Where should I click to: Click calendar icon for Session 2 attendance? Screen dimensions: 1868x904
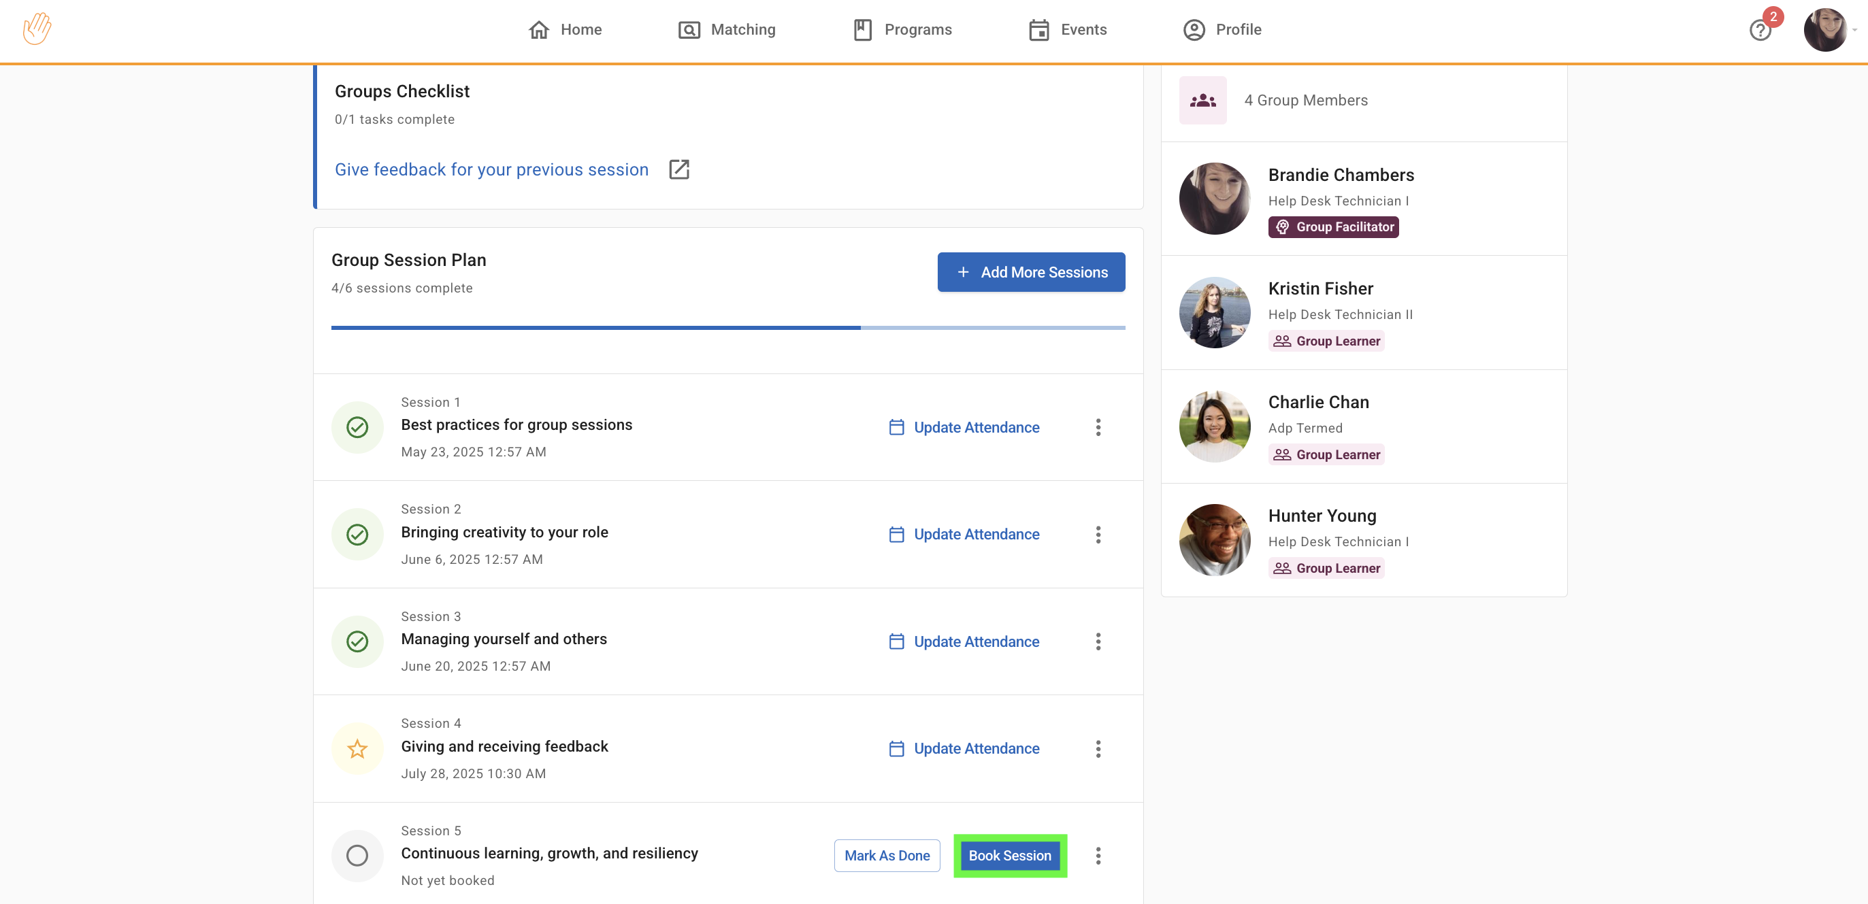coord(896,534)
